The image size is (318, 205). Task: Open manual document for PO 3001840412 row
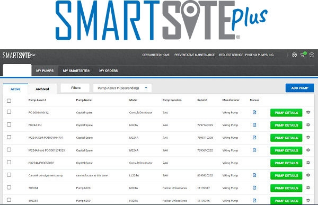(254, 112)
